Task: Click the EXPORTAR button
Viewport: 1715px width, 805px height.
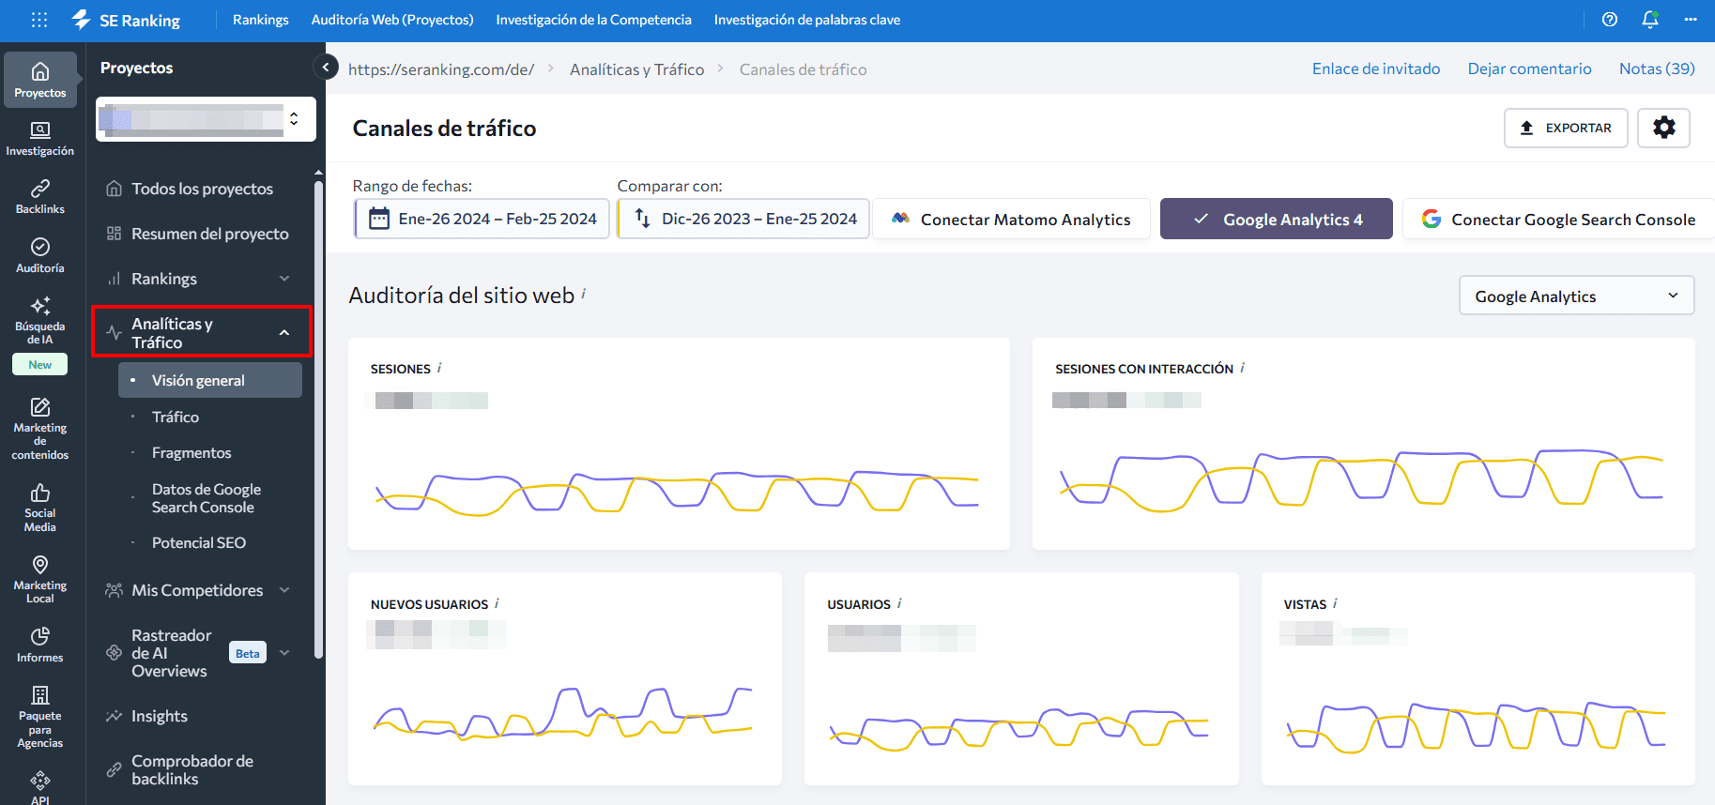Action: (1564, 128)
